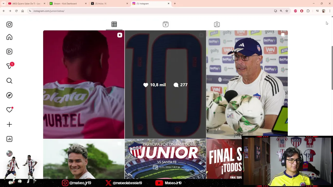Open Messages with one unread badge
Image resolution: width=333 pixels, height=187 pixels.
(10, 66)
